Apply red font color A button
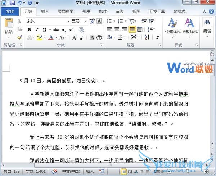216x176 pixels. [51, 37]
